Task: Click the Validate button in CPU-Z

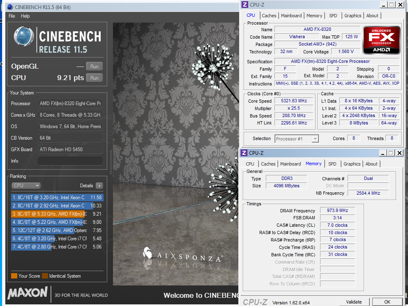Action: tap(354, 302)
